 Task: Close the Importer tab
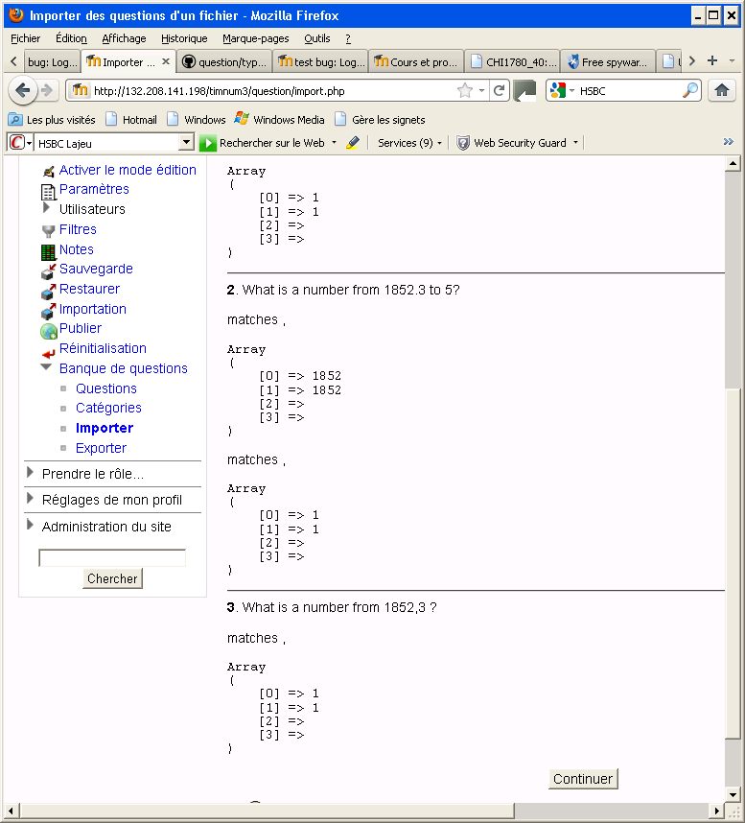coord(166,61)
